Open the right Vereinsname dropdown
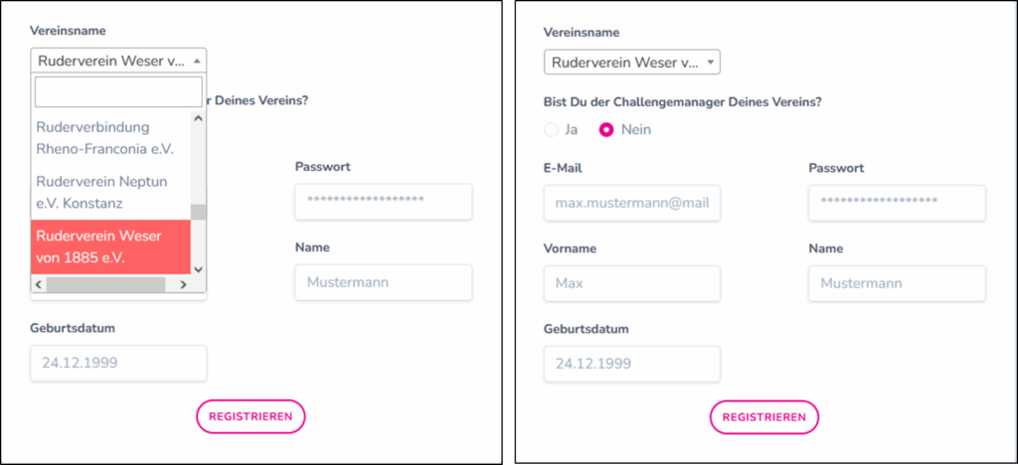 [x=631, y=63]
